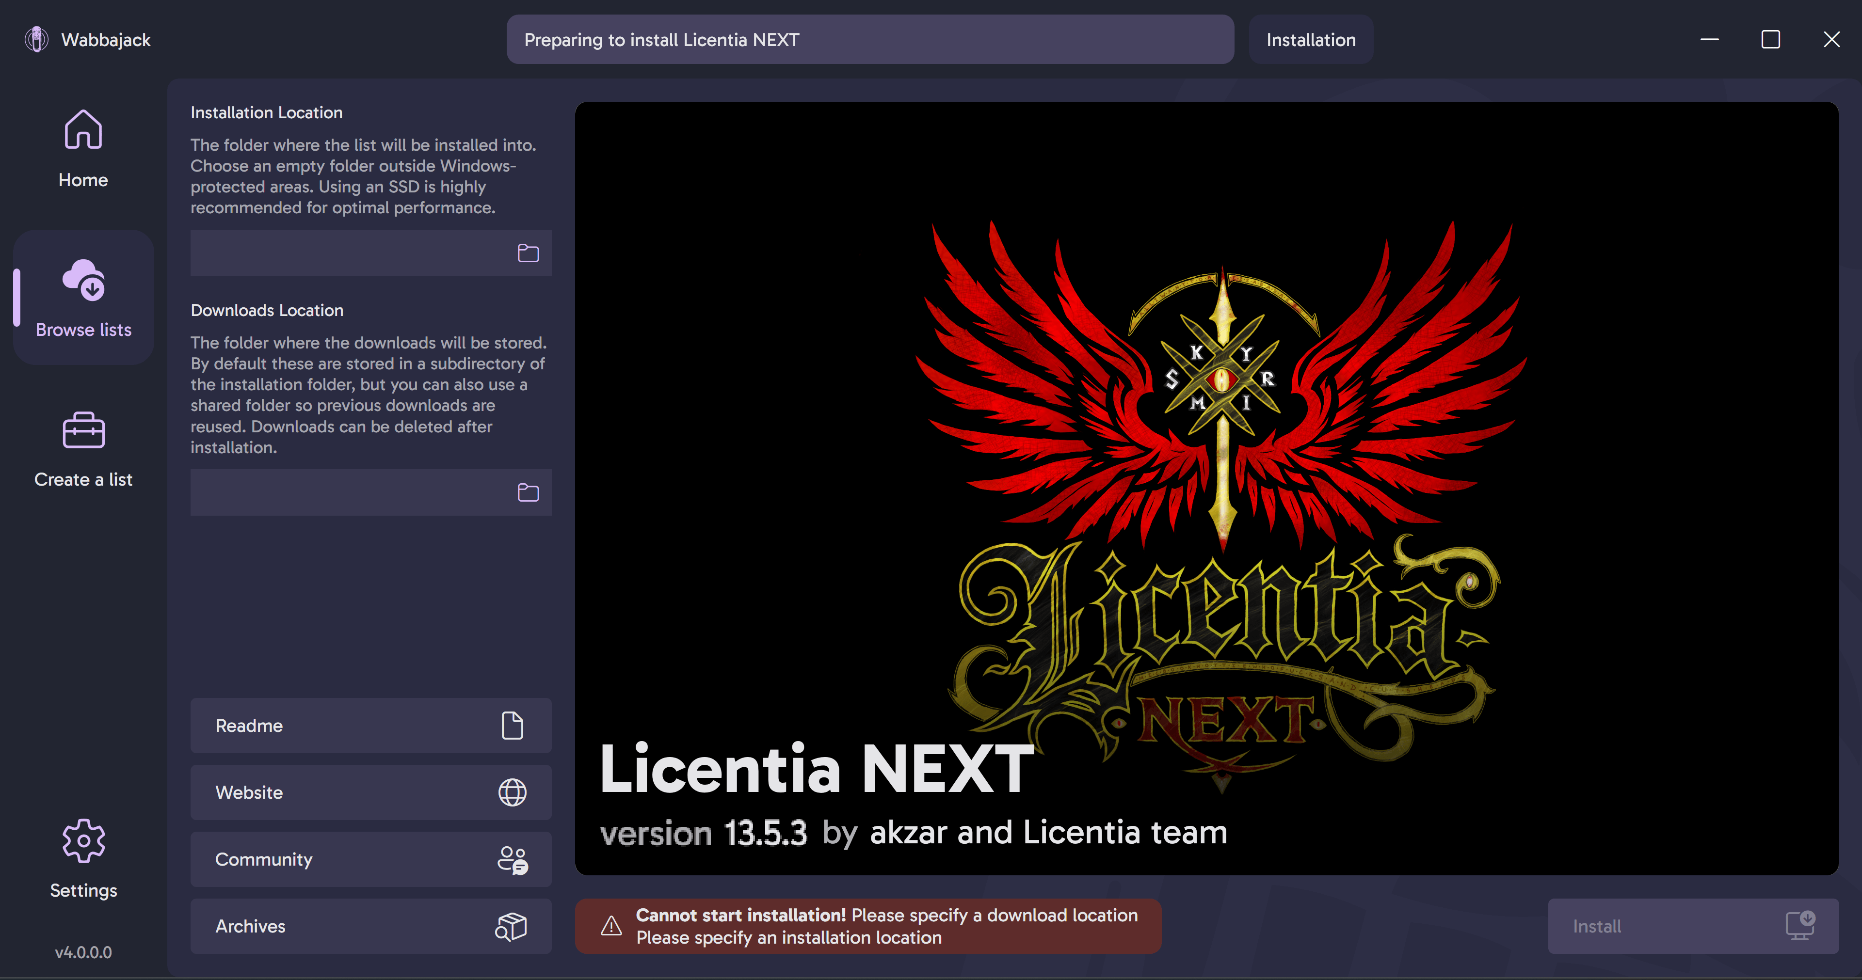Viewport: 1862px width, 980px height.
Task: Click the Archives box search icon
Action: click(511, 927)
